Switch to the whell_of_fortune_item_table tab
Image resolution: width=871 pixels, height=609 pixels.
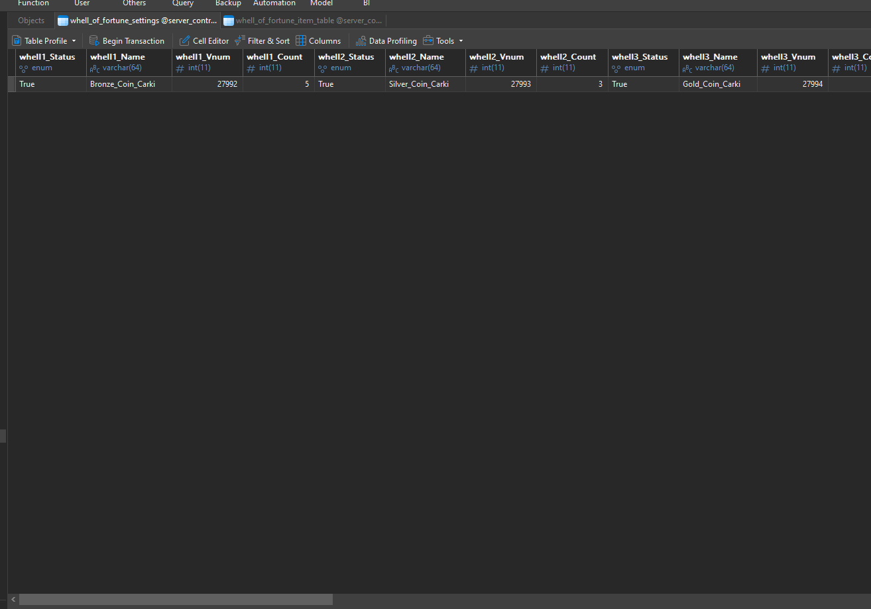(303, 21)
